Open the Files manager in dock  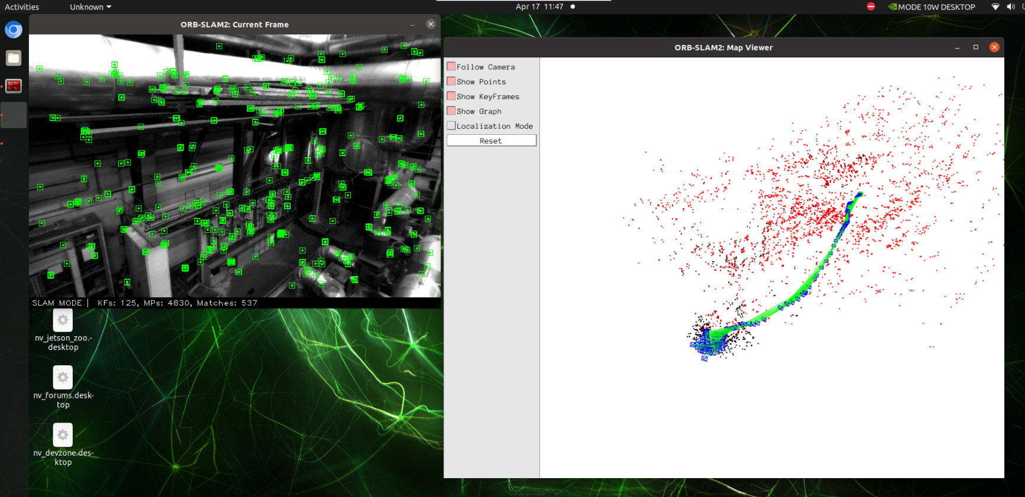pyautogui.click(x=14, y=58)
